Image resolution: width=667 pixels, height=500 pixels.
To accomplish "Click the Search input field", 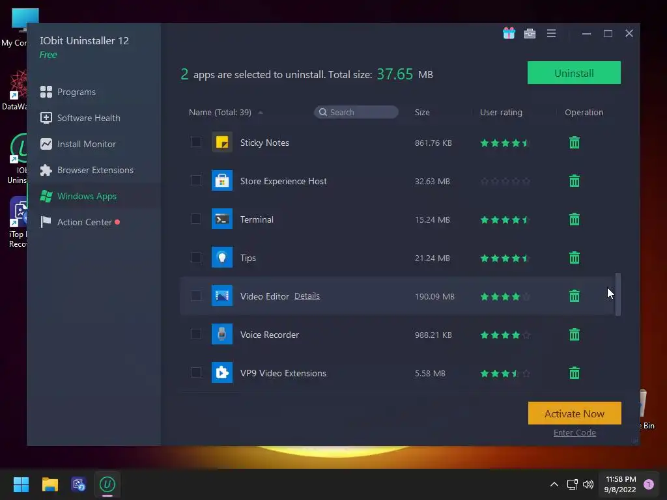I will click(x=356, y=112).
